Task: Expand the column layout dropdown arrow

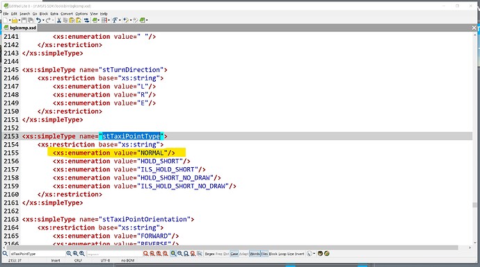Action: pos(109,20)
